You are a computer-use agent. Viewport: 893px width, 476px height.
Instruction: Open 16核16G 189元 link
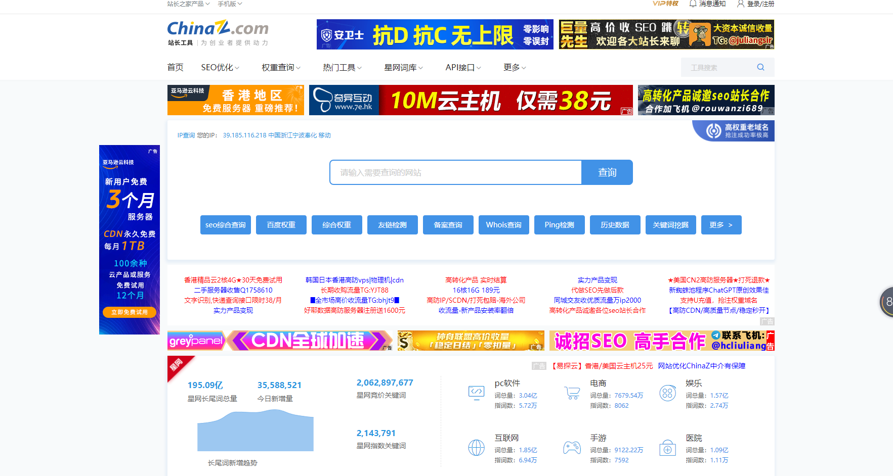pos(476,290)
